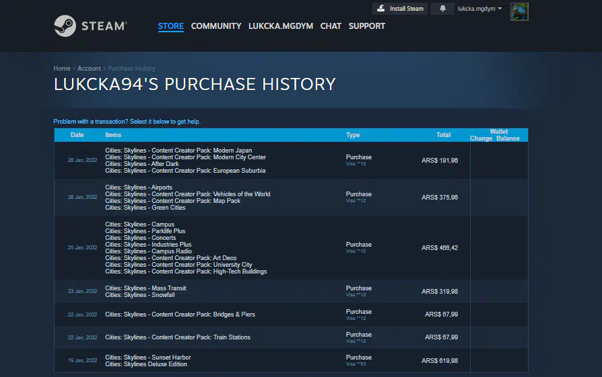The height and width of the screenshot is (377, 602).
Task: Select the 28 Jan, 2022 date cell
Action: click(82, 160)
